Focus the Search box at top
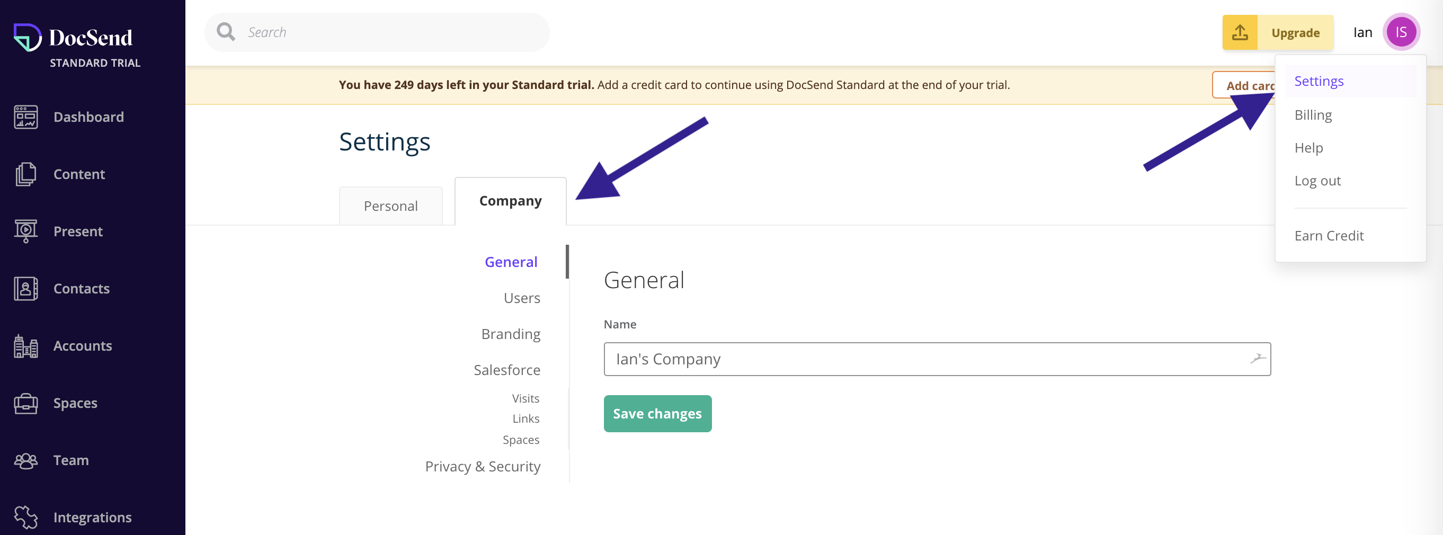Viewport: 1443px width, 535px height. pyautogui.click(x=377, y=32)
